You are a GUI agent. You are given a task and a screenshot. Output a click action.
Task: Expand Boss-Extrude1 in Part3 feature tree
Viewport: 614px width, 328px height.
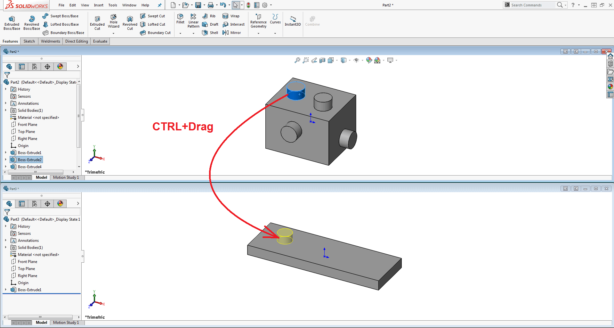[5, 290]
